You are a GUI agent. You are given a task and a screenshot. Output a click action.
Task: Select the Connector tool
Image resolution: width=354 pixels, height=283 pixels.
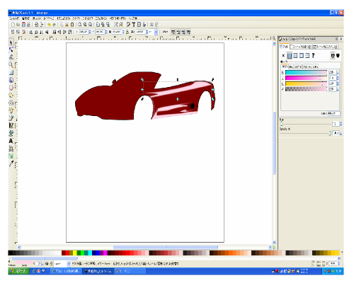(x=11, y=149)
